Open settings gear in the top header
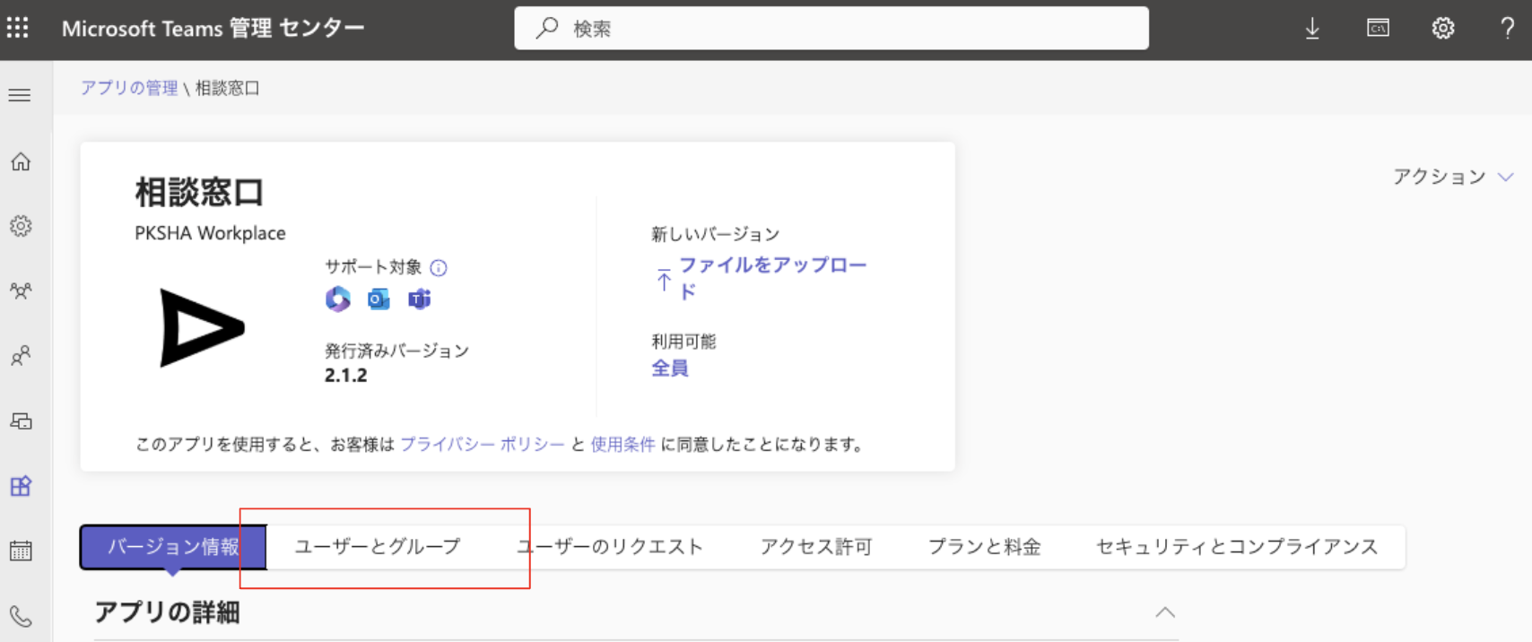Viewport: 1532px width, 642px height. [x=1443, y=29]
